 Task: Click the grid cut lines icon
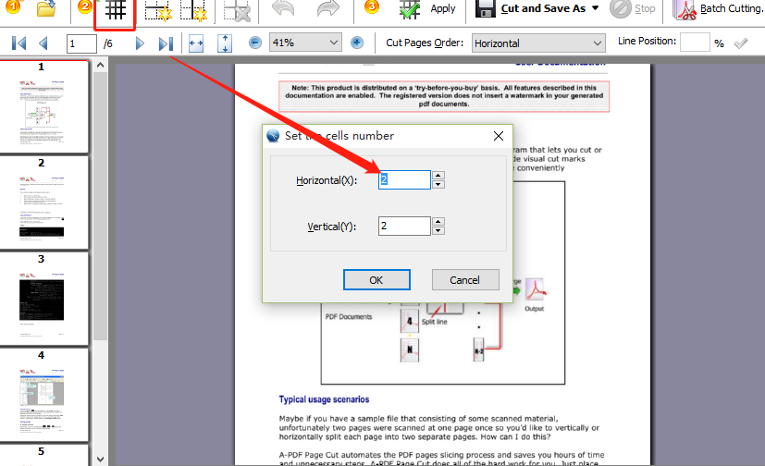coord(115,10)
